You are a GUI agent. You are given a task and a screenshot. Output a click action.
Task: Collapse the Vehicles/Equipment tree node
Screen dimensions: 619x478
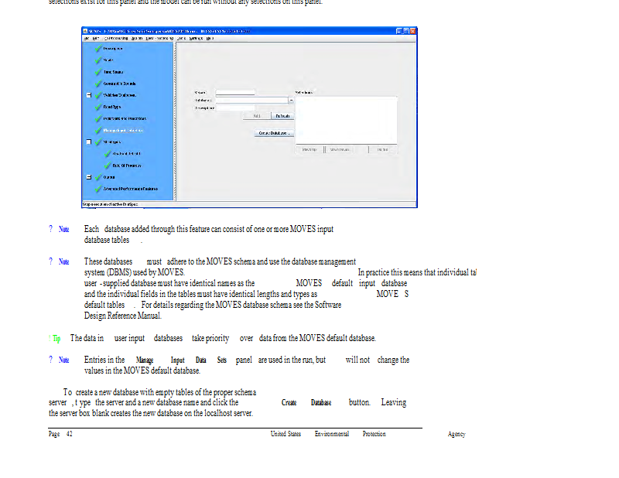point(89,95)
